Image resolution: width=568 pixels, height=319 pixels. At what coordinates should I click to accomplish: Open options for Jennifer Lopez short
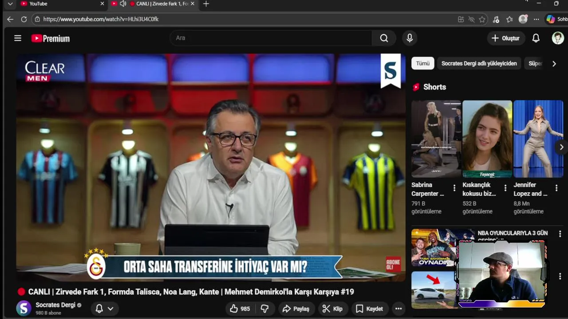pyautogui.click(x=556, y=188)
